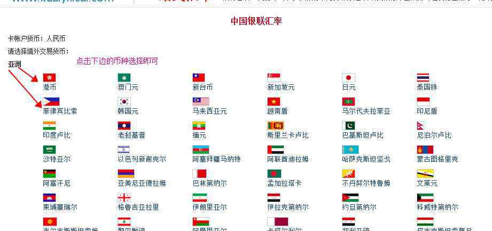Click the India flag icon
Image resolution: width=492 pixels, height=231 pixels.
point(49,126)
